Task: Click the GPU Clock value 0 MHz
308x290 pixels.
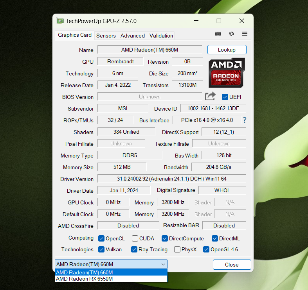Action: 113,202
